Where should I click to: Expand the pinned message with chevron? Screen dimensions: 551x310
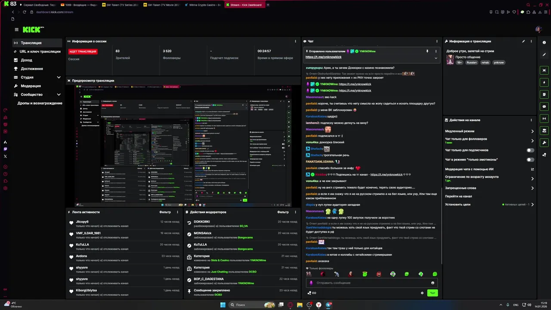click(436, 58)
